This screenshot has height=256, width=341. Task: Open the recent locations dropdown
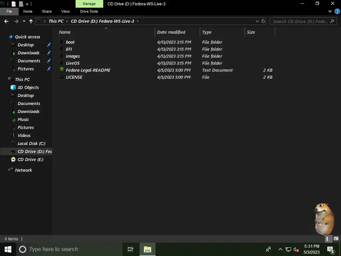tap(24, 21)
